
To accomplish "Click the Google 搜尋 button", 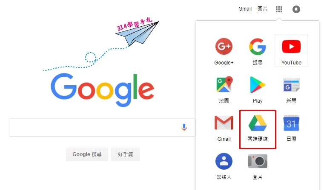I will click(87, 154).
